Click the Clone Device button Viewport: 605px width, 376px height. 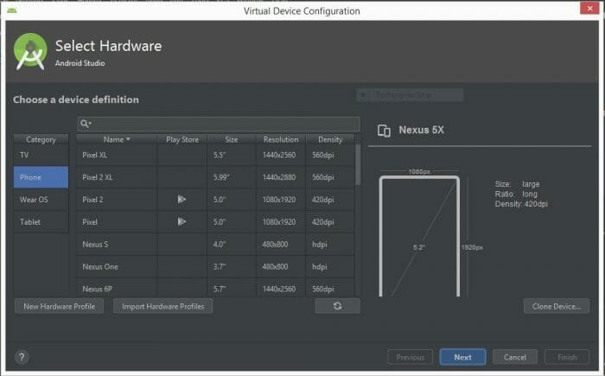(557, 306)
